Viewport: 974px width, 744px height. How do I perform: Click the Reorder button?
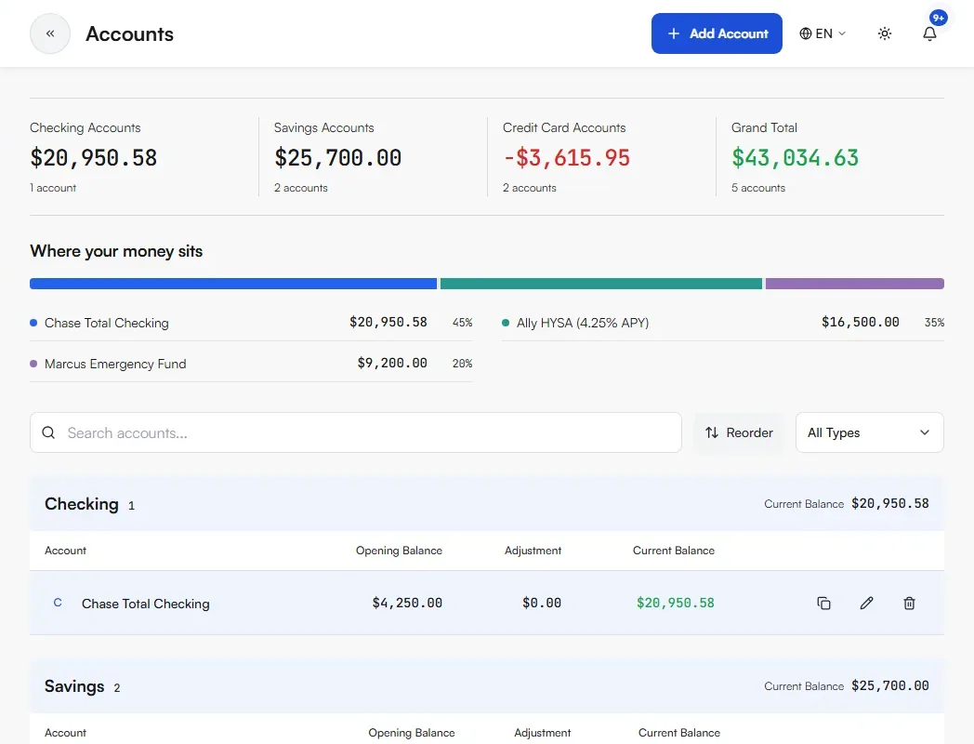tap(739, 432)
